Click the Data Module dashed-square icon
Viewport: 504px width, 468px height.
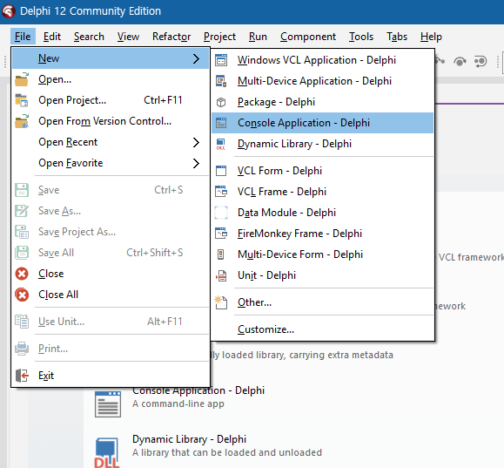221,213
